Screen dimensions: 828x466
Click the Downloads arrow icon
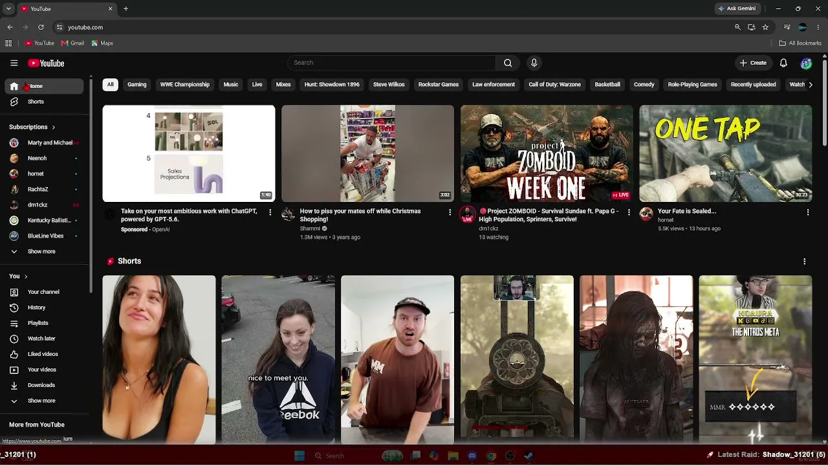pos(14,385)
